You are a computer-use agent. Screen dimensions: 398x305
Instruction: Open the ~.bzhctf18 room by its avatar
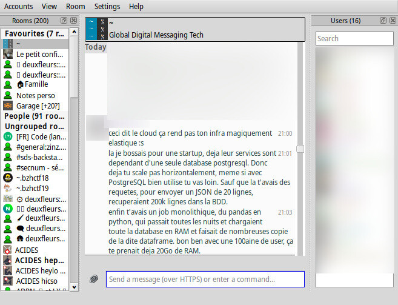coord(8,178)
